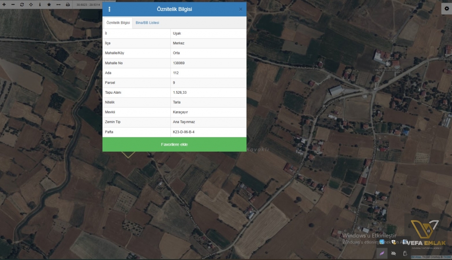Image resolution: width=452 pixels, height=260 pixels.
Task: Click the coordinates display 38.6823 : 29.5314
Action: pyautogui.click(x=88, y=4)
